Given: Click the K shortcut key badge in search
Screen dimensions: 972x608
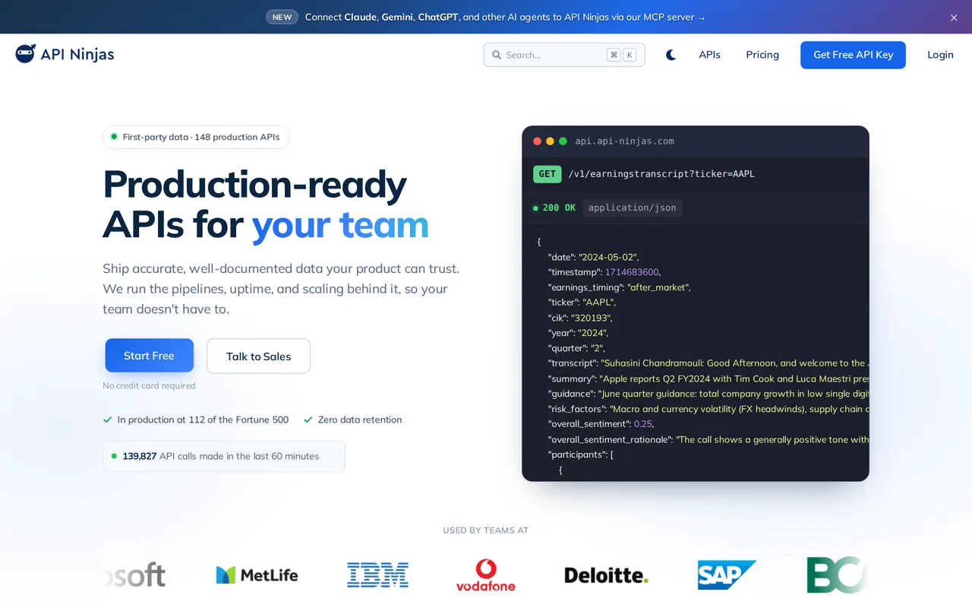Looking at the screenshot, I should (630, 55).
